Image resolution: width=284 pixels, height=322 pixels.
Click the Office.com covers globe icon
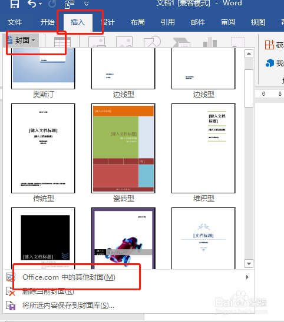(10, 278)
